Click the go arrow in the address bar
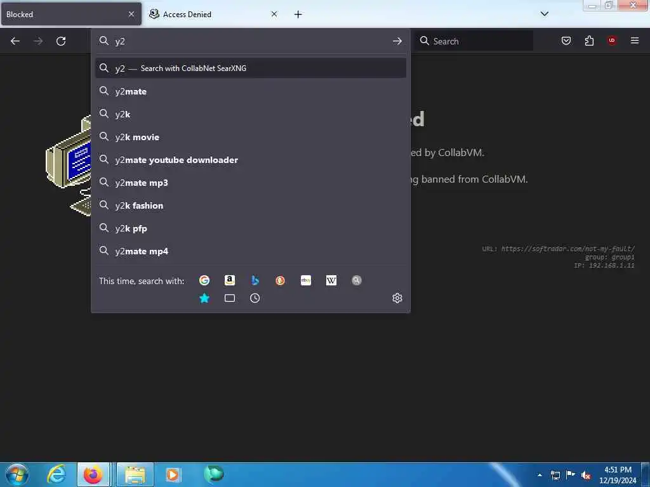Viewport: 650px width, 487px height. tap(397, 41)
